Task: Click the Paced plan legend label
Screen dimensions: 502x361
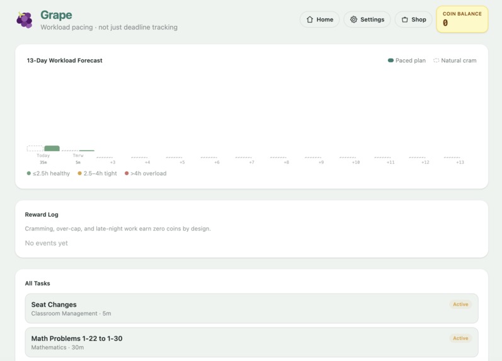Action: [x=411, y=60]
